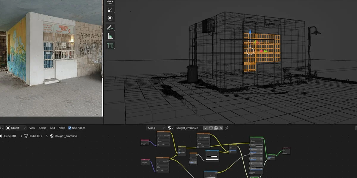Toggle the fake user shield for Rought_emmisive
Screen dimensions: 357x178
tap(211, 128)
